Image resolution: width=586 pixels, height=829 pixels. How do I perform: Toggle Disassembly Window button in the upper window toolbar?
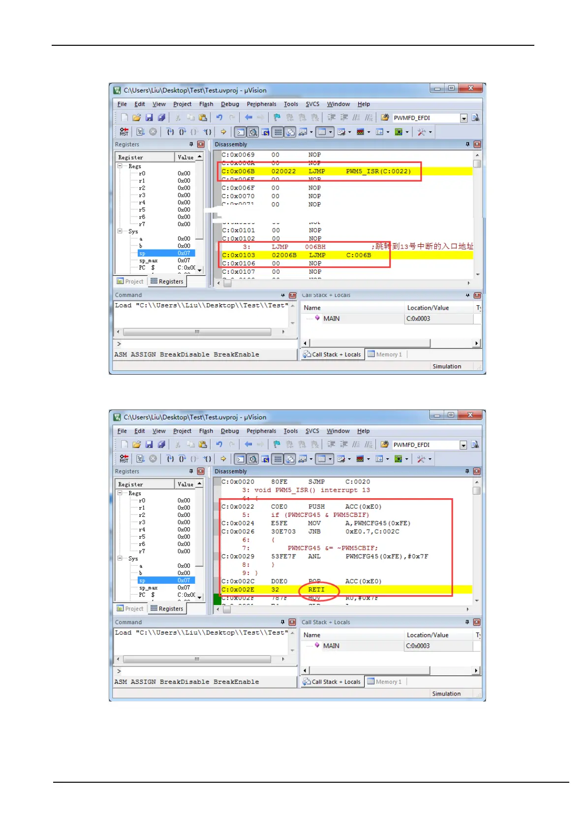[253, 132]
